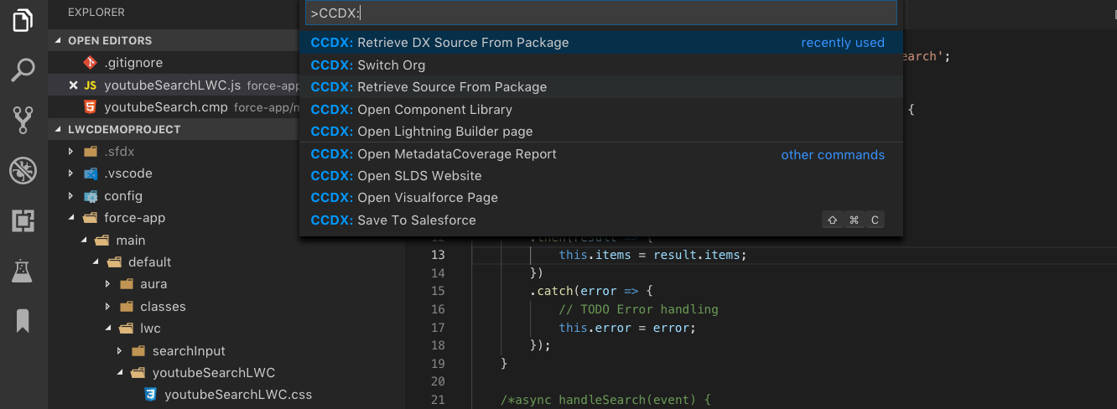Click line number 13 in editor gutter
The width and height of the screenshot is (1117, 409).
[x=438, y=255]
